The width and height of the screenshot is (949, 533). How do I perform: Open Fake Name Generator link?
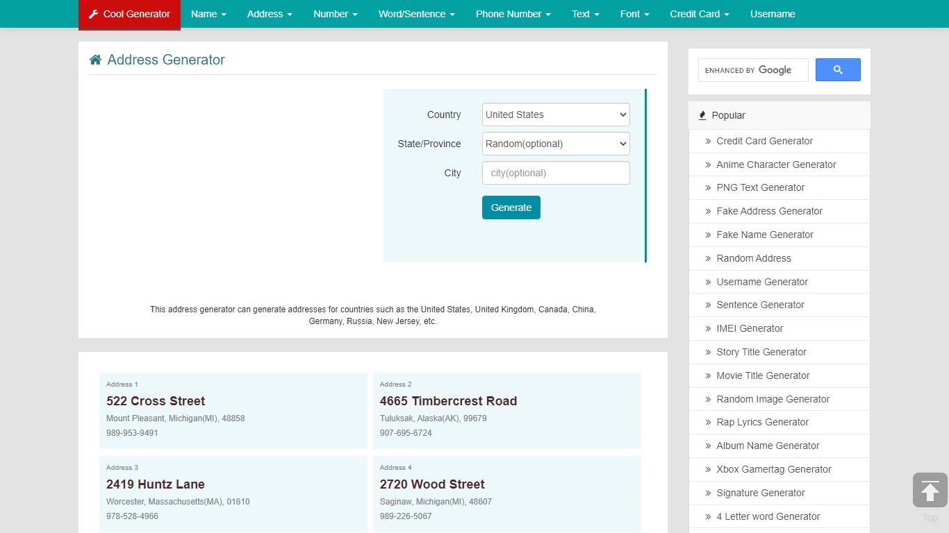point(765,235)
